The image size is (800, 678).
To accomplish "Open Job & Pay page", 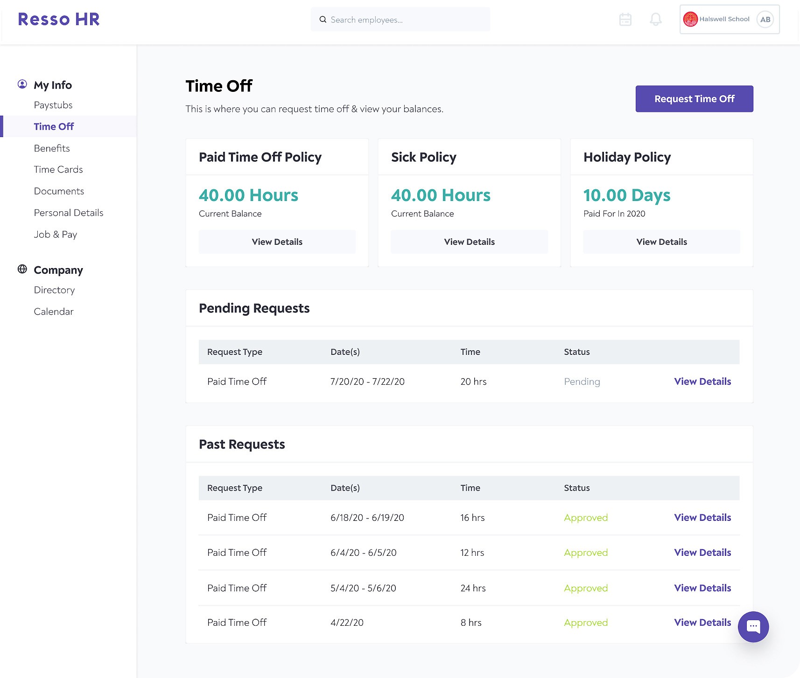I will tap(56, 235).
